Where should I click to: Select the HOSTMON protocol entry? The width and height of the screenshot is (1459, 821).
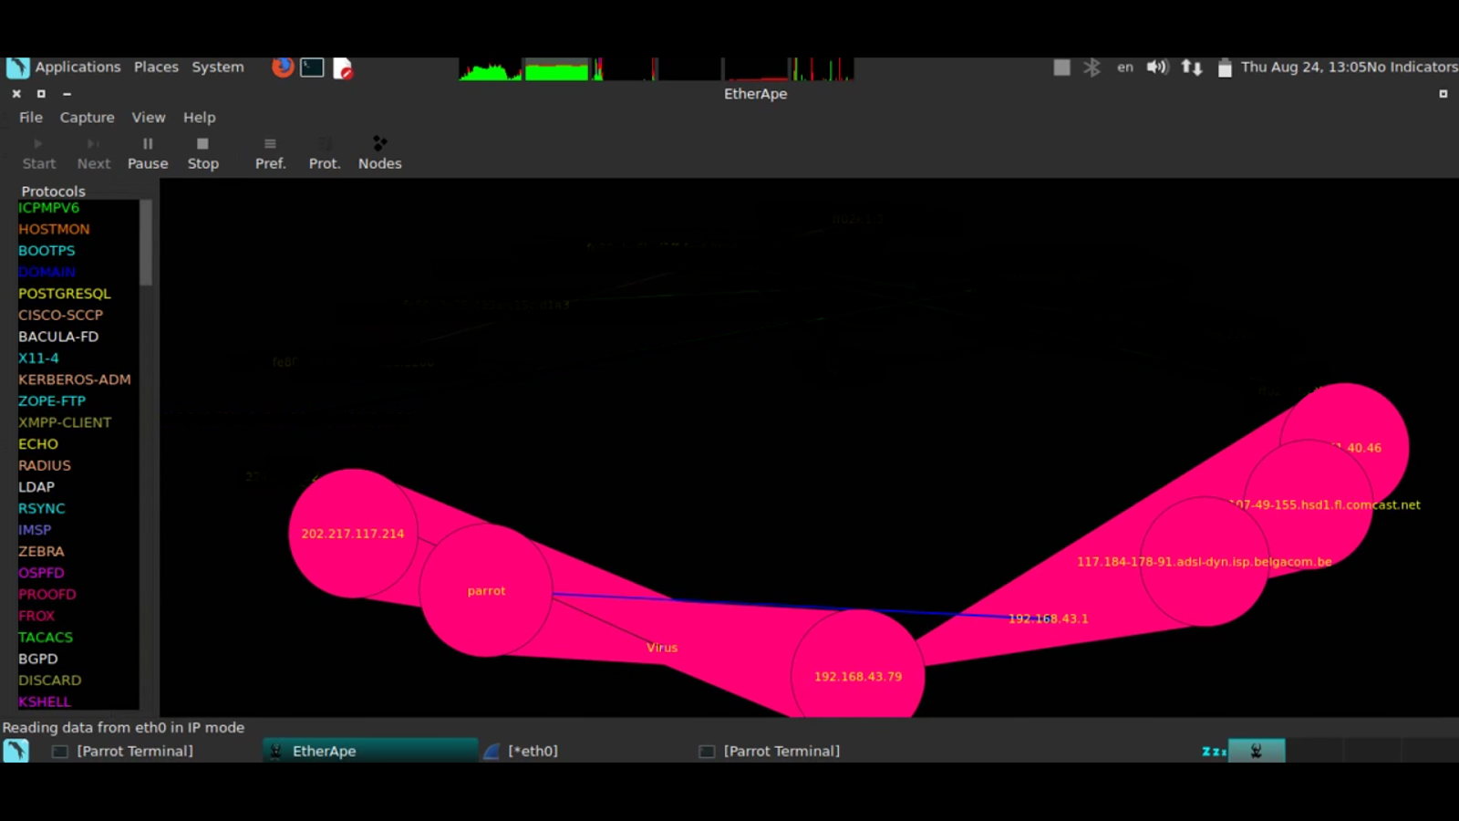[x=54, y=229]
